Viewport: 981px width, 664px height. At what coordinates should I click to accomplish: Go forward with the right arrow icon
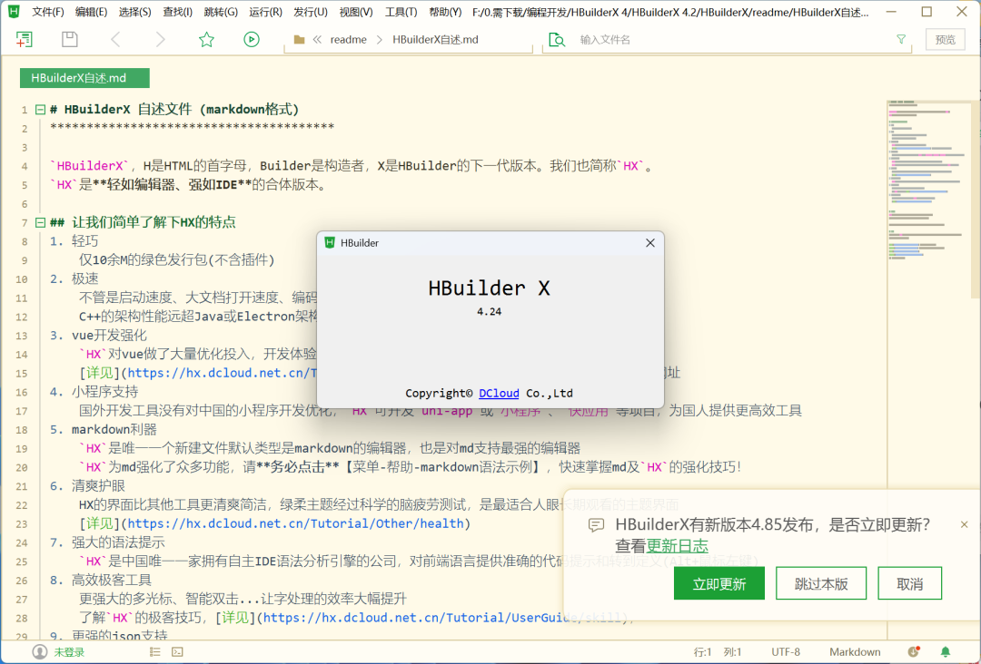[x=161, y=39]
